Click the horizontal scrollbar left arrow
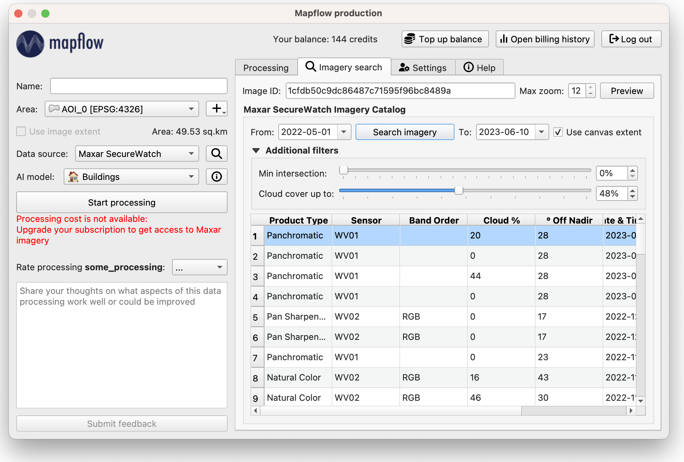684x462 pixels. (256, 411)
